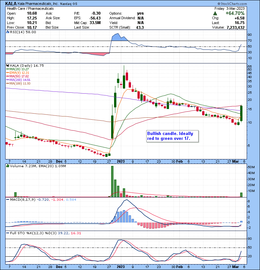Click the MA(50) 17.02 legend entry
Viewport: 260px width, 270px height.
point(18,76)
